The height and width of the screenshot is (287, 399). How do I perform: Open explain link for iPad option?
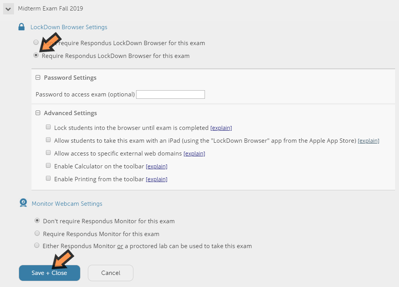368,141
